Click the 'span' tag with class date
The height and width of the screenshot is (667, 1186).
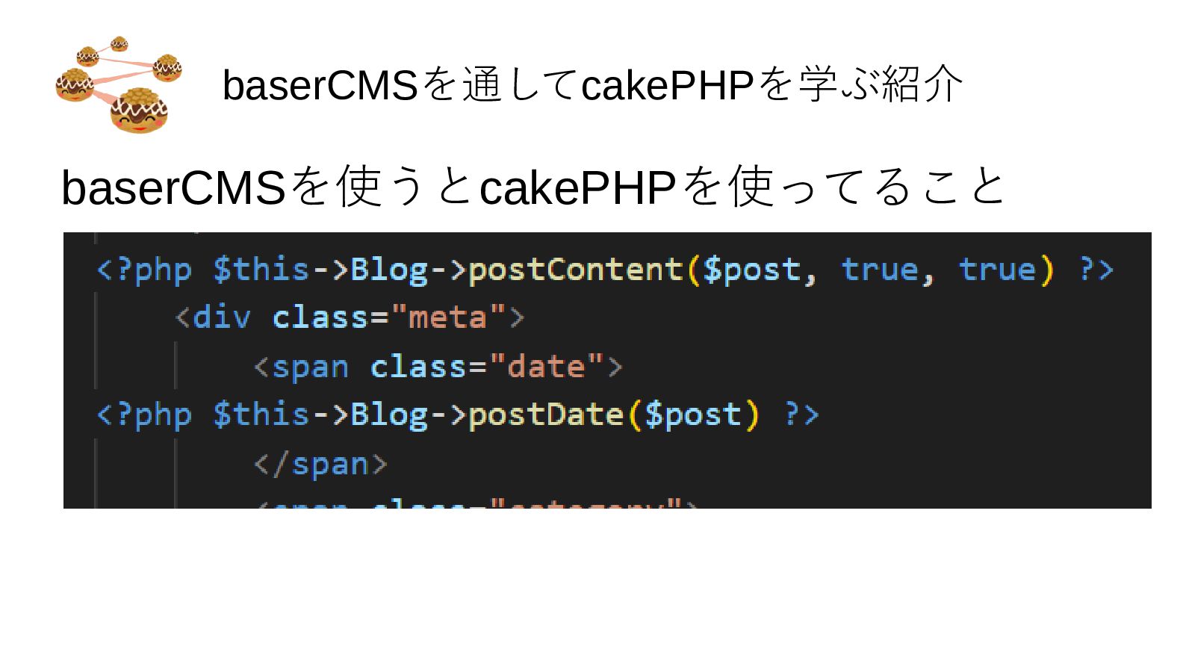(311, 367)
